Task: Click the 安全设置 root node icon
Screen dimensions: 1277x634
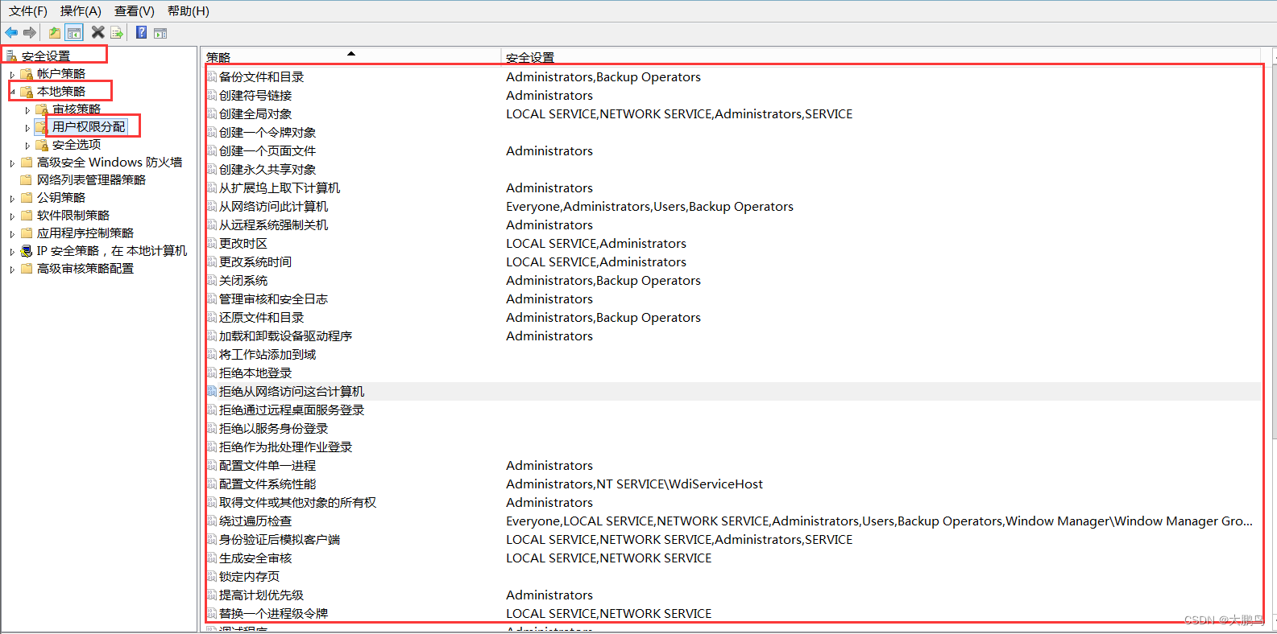Action: (x=12, y=56)
